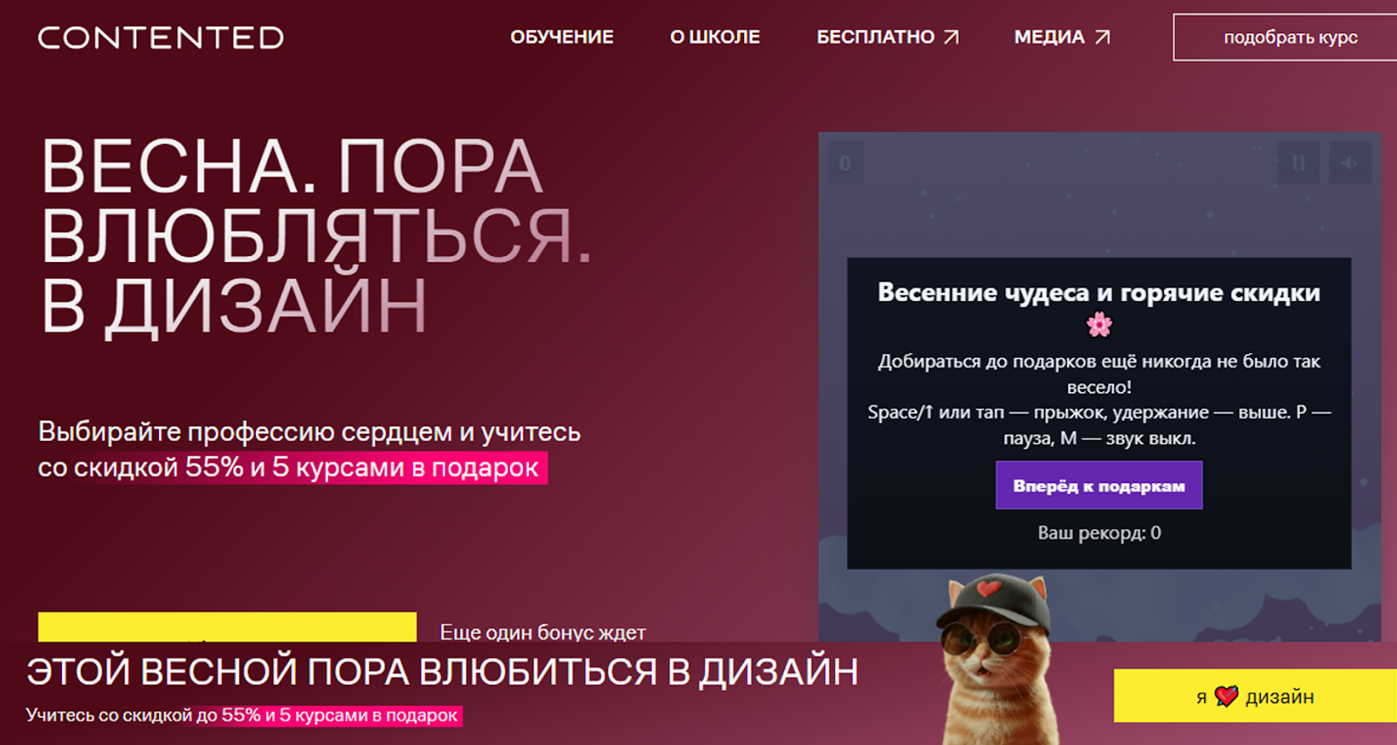Open the ОБУЧЕНИЕ menu
The height and width of the screenshot is (745, 1397).
(561, 37)
